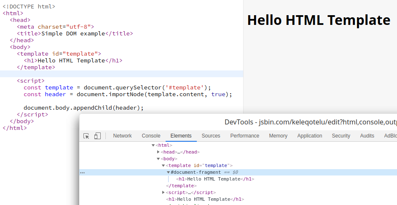The height and width of the screenshot is (205, 397).
Task: Select the appended h1 row after the script
Action: pyautogui.click(x=205, y=200)
